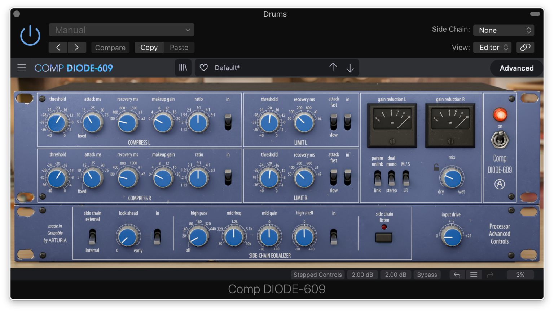The width and height of the screenshot is (554, 312).
Task: Click the plugin power bypass icon
Action: point(30,36)
